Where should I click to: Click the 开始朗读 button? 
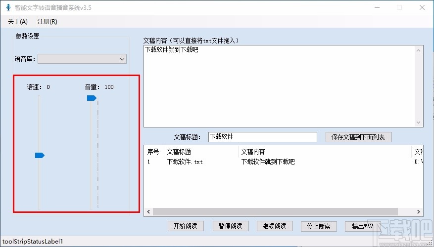click(x=186, y=226)
